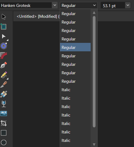Select the Artboard tool
Image resolution: width=134 pixels, height=147 pixels.
pyautogui.click(x=4, y=27)
